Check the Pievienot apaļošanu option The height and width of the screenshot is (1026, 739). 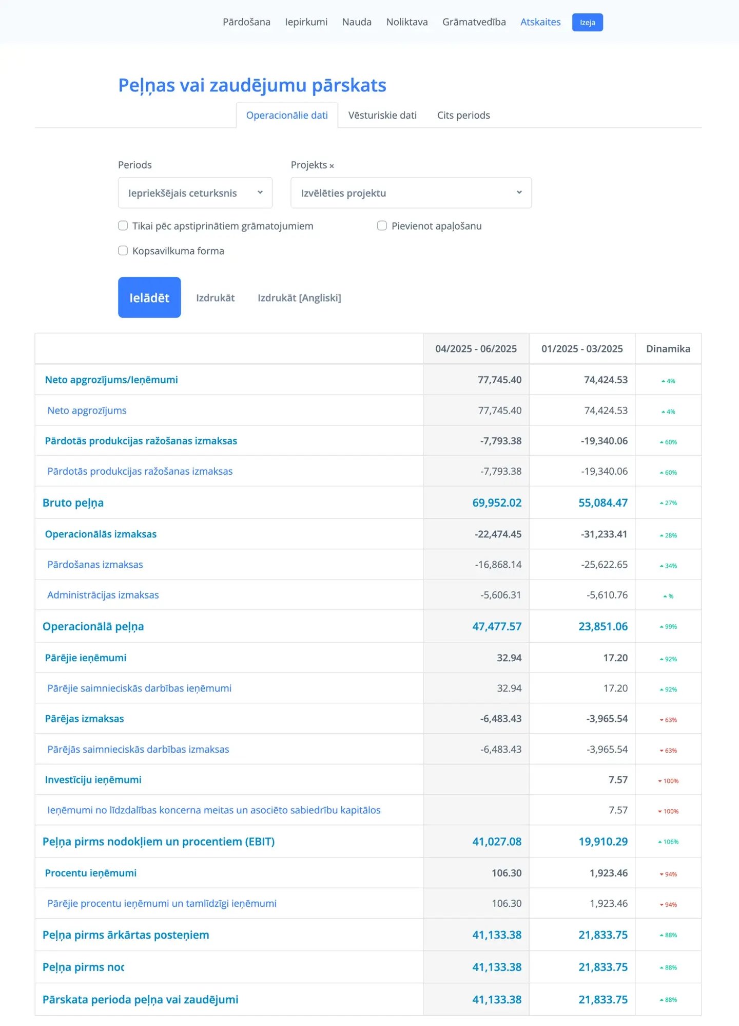(382, 226)
